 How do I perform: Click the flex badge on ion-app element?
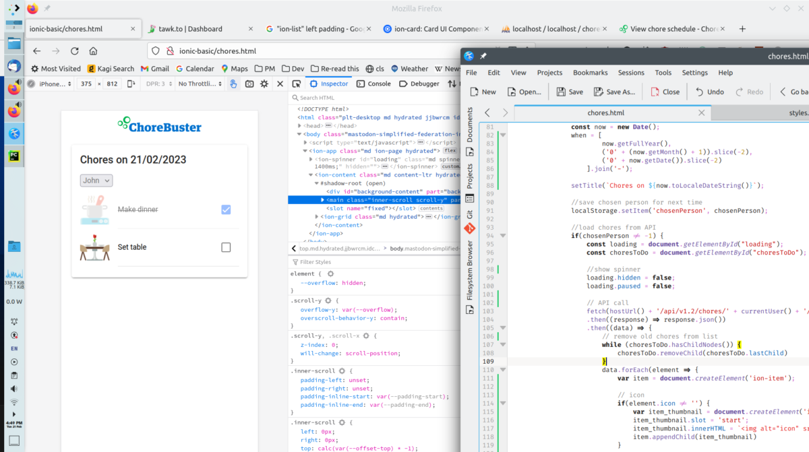pos(449,151)
